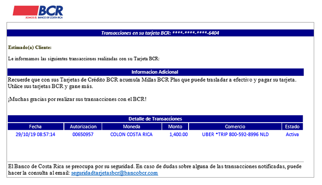Viewport: 322px width, 185px height.
Task: Select the COLON COSTA RICA currency cell
Action: click(x=132, y=135)
